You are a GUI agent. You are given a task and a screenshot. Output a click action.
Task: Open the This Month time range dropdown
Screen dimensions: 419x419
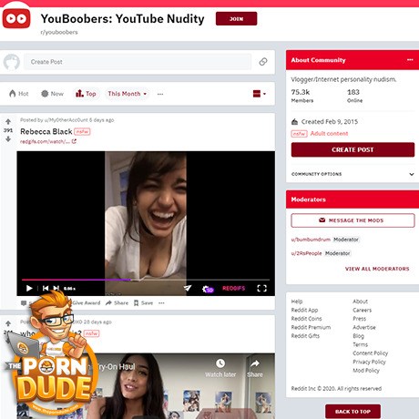point(128,94)
